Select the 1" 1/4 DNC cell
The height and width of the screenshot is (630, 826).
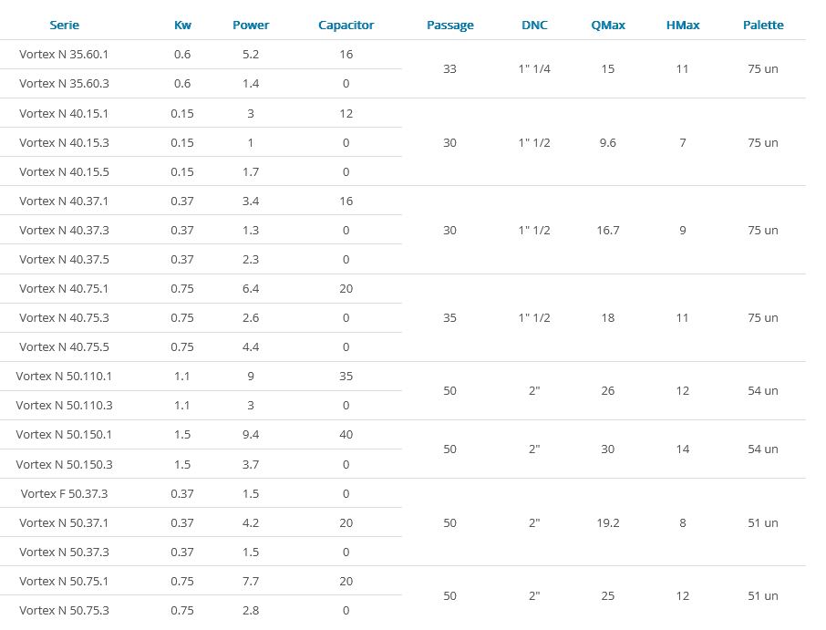click(534, 69)
